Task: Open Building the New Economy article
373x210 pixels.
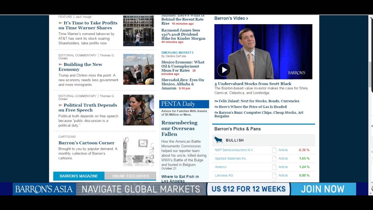Action: point(80,67)
